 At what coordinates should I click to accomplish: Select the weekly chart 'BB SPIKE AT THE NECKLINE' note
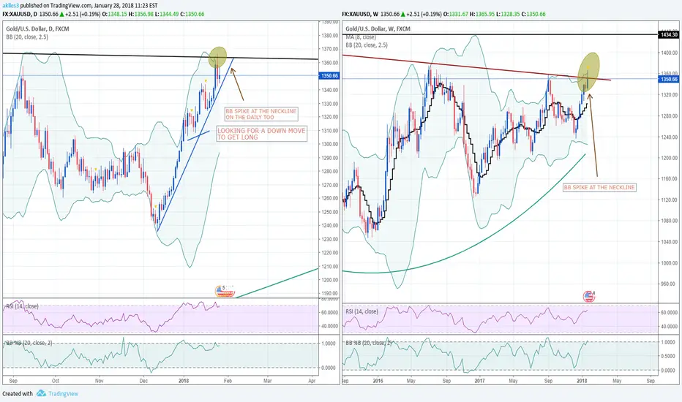(599, 187)
